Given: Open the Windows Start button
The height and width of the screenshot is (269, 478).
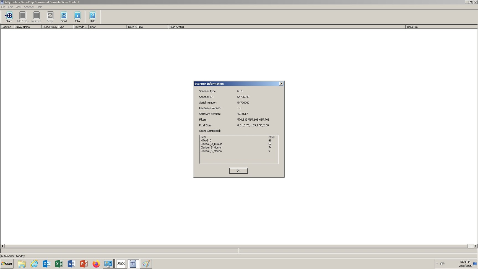Looking at the screenshot, I should coord(7,264).
